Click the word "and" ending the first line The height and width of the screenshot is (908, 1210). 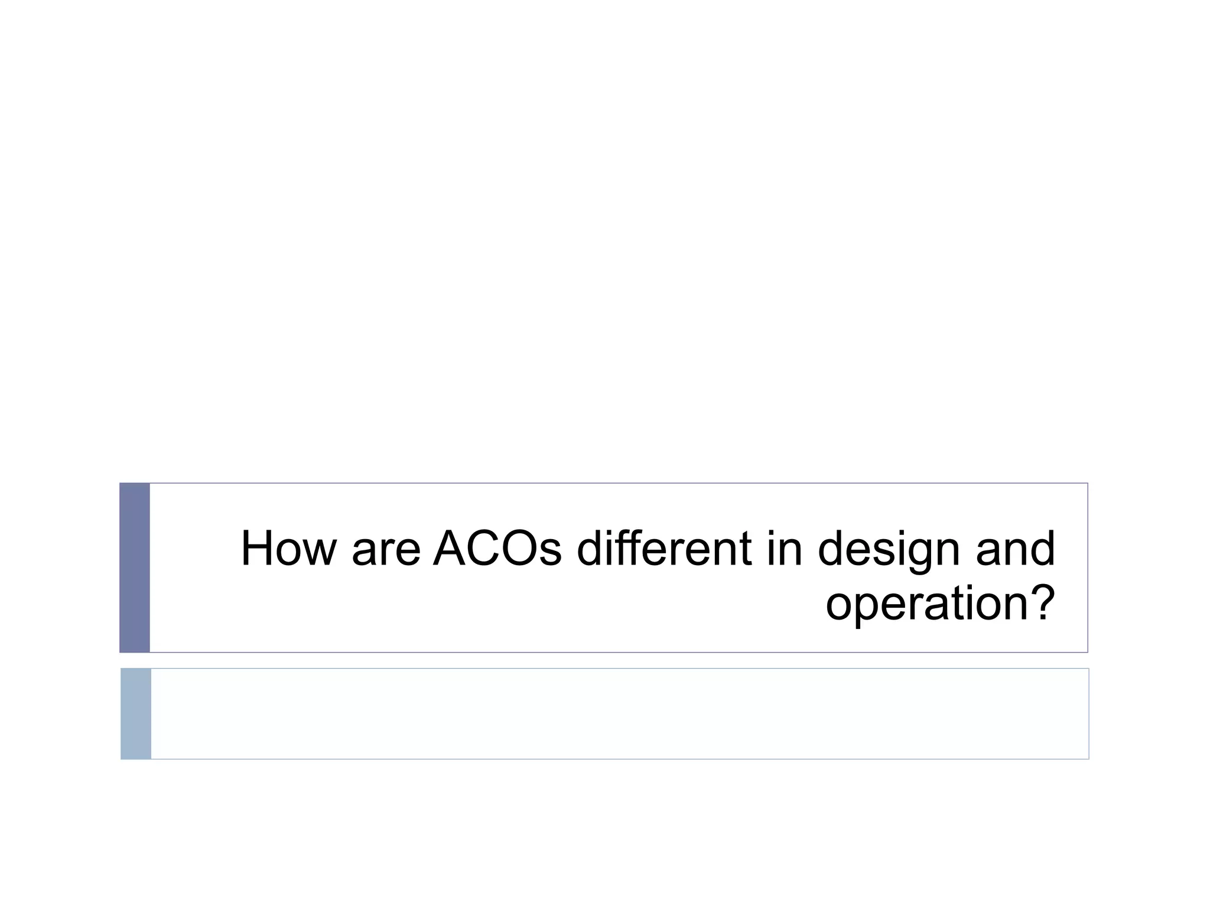click(x=1015, y=549)
